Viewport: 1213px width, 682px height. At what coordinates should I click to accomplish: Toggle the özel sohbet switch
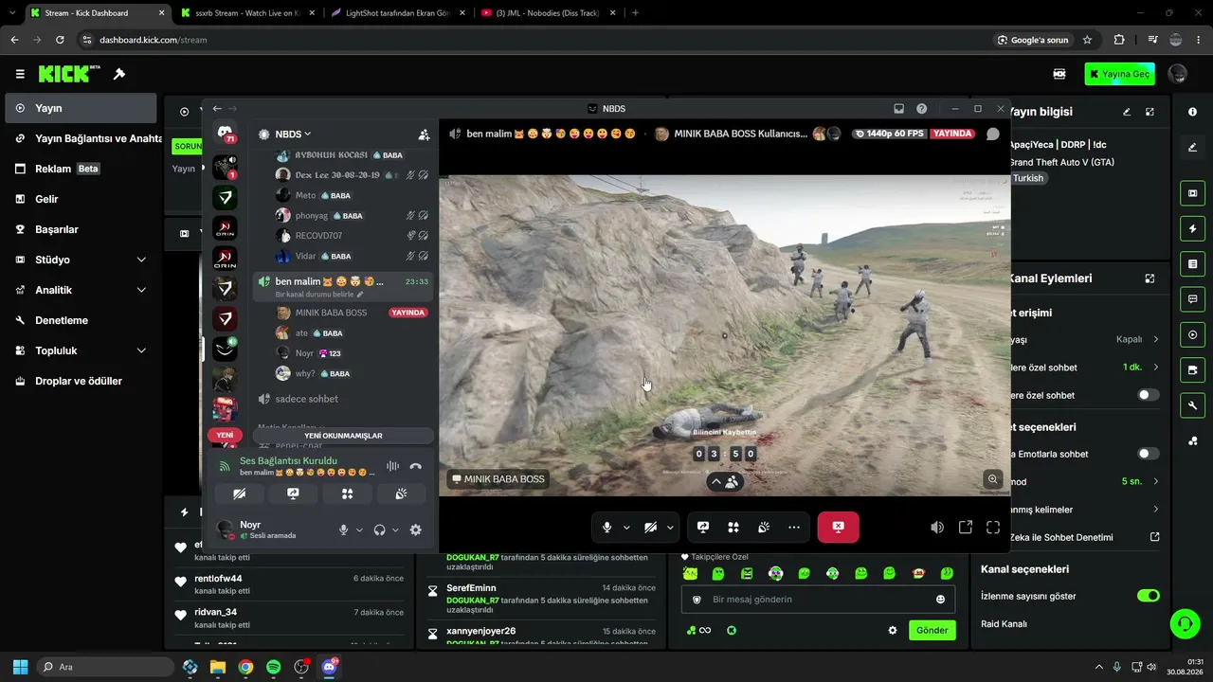1148,395
